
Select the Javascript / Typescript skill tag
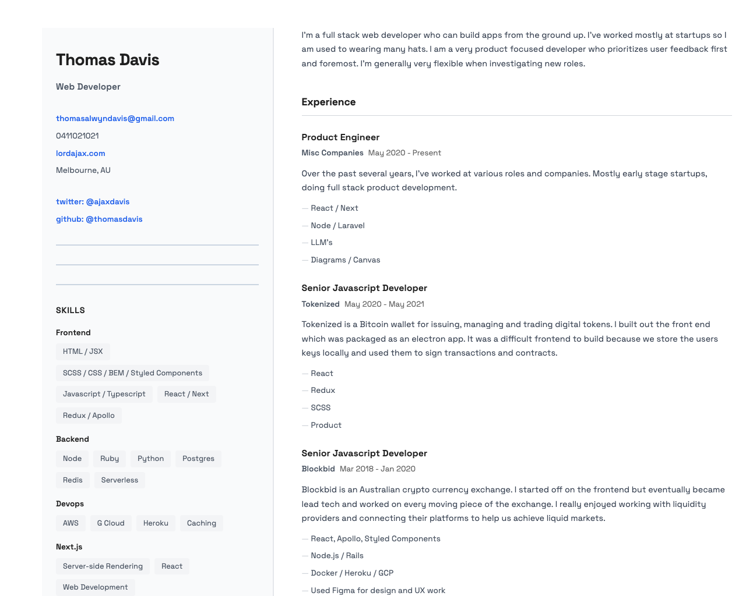pyautogui.click(x=104, y=394)
